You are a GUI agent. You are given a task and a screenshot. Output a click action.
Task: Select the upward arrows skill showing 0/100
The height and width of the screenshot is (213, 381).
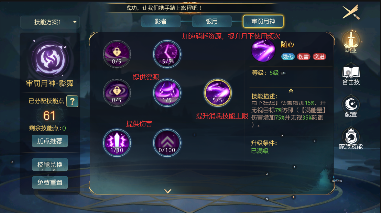(167, 143)
